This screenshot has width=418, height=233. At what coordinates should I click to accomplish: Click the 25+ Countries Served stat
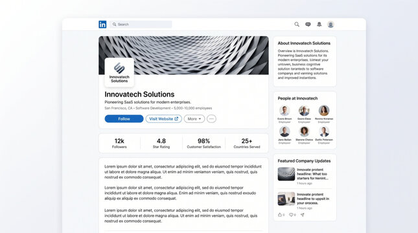click(247, 143)
